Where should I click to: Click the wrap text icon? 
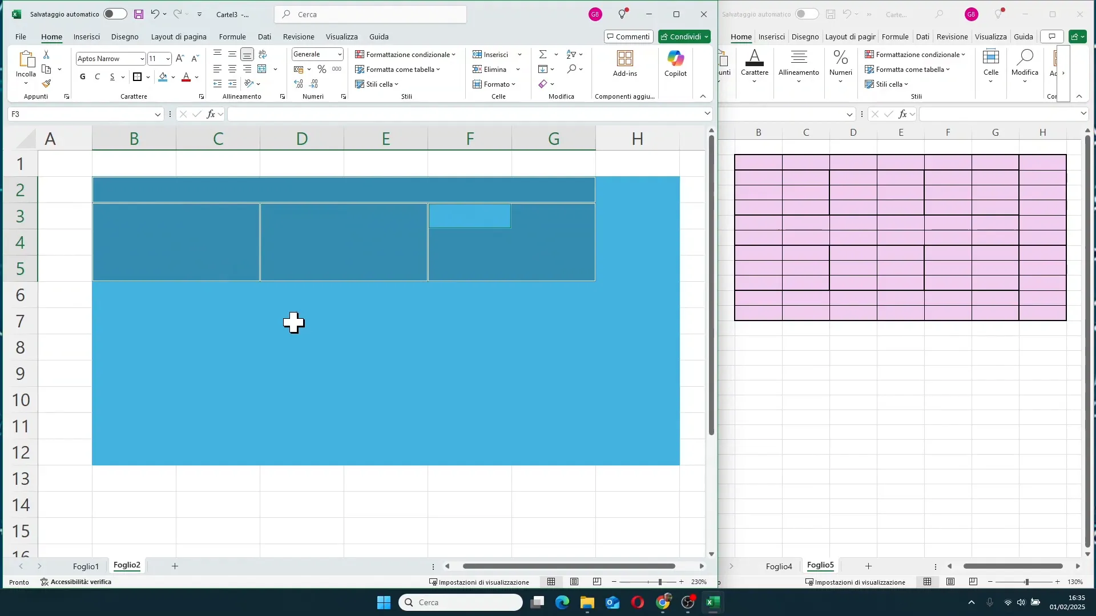pyautogui.click(x=263, y=54)
